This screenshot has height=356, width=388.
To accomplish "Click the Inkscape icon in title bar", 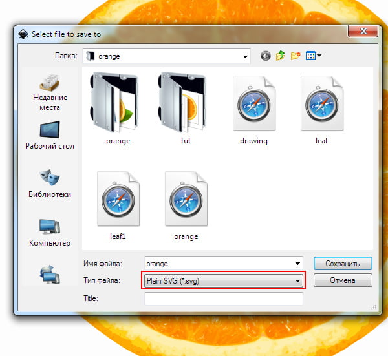I will pos(23,34).
